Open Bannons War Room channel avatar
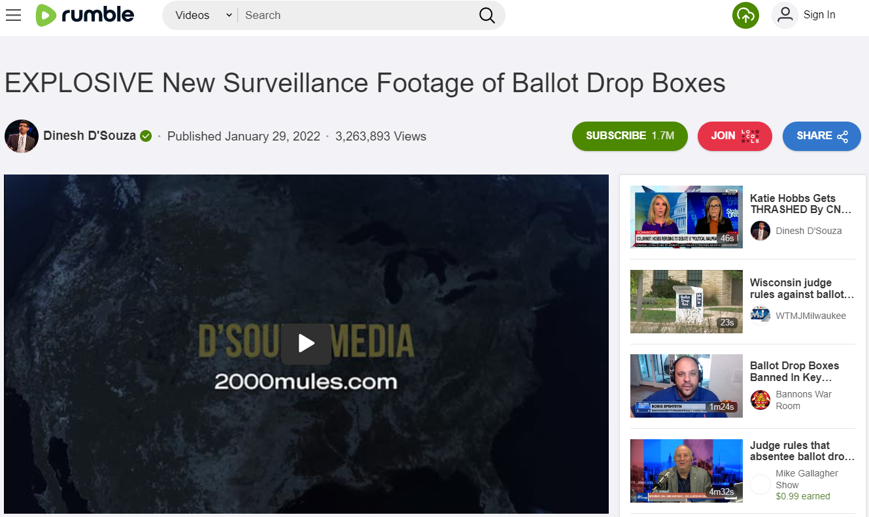This screenshot has width=869, height=517. pos(760,400)
